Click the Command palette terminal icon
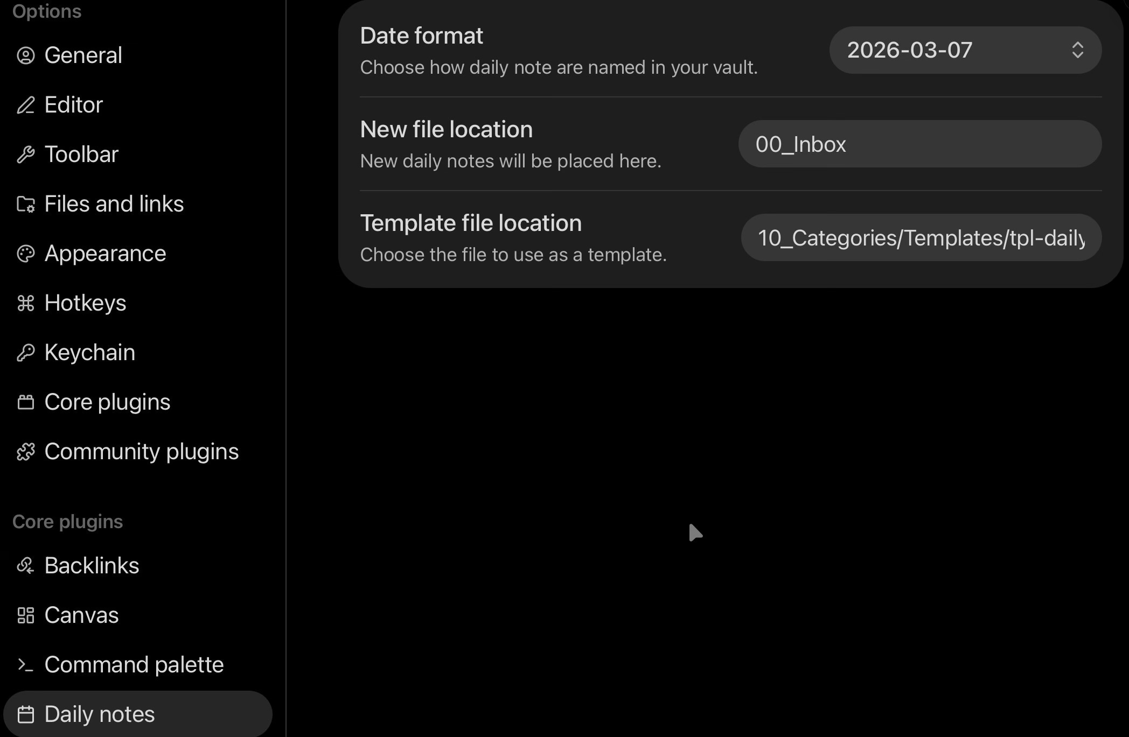The width and height of the screenshot is (1129, 737). [x=25, y=665]
